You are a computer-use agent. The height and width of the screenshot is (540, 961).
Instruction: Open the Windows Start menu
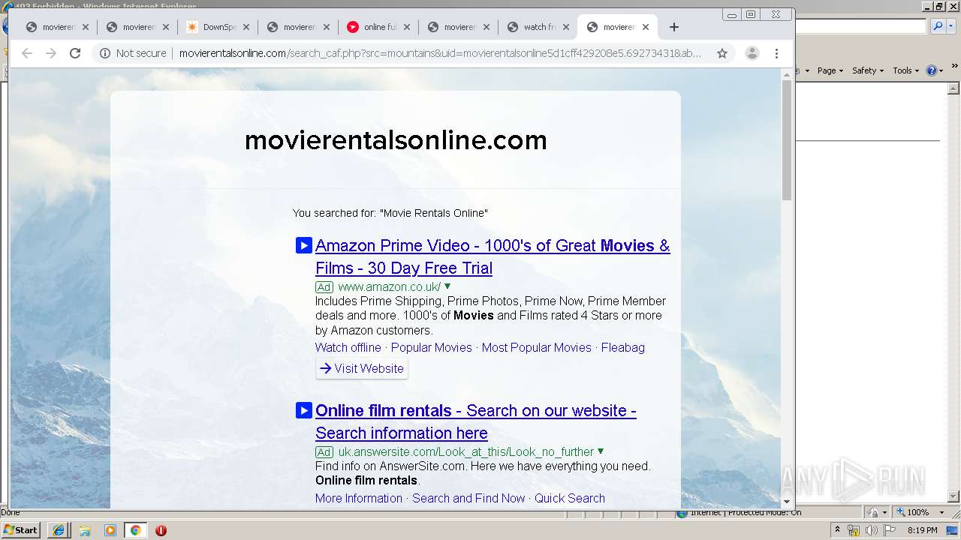click(21, 529)
